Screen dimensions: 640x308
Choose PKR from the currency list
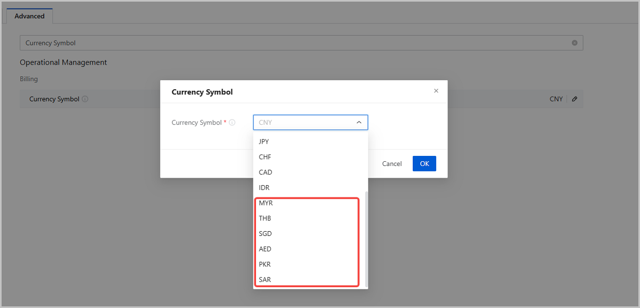[x=265, y=264]
